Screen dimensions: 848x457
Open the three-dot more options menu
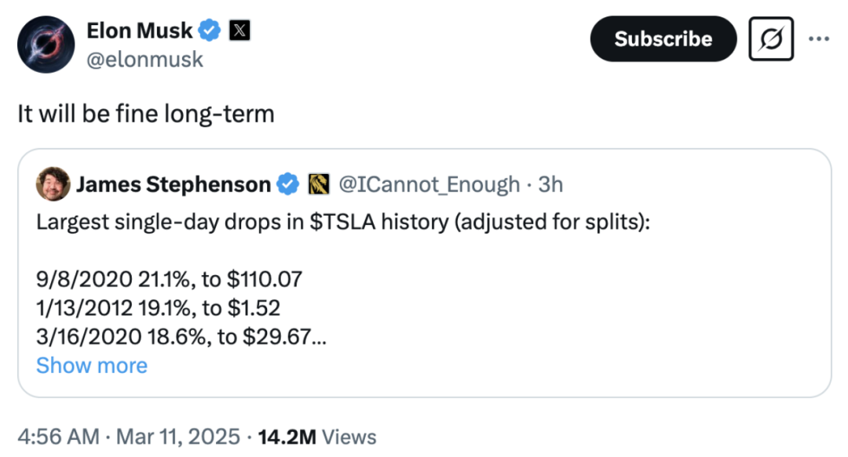point(817,38)
